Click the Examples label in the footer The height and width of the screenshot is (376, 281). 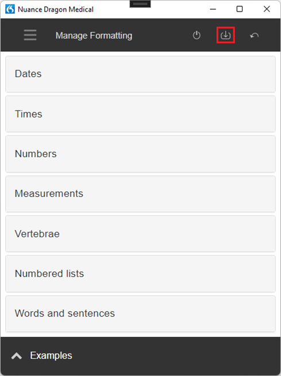[x=51, y=355]
